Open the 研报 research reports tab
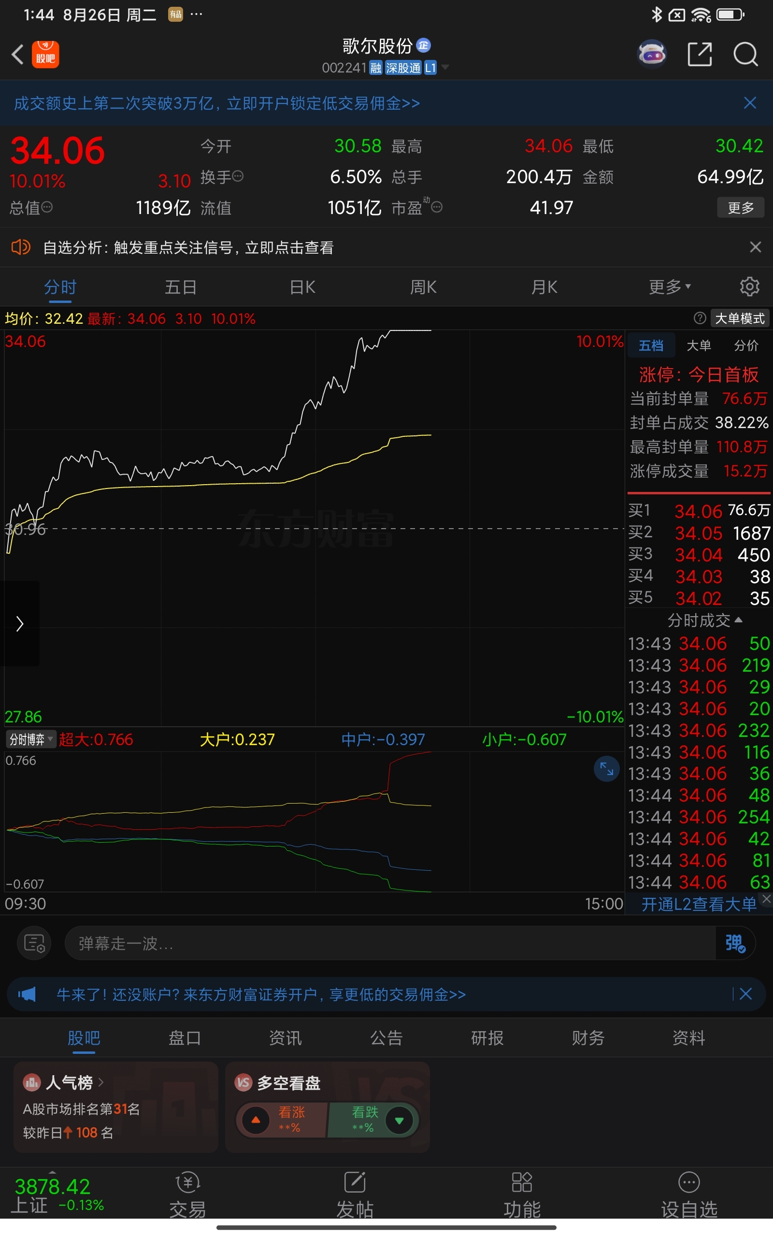773x1237 pixels. 487,1037
